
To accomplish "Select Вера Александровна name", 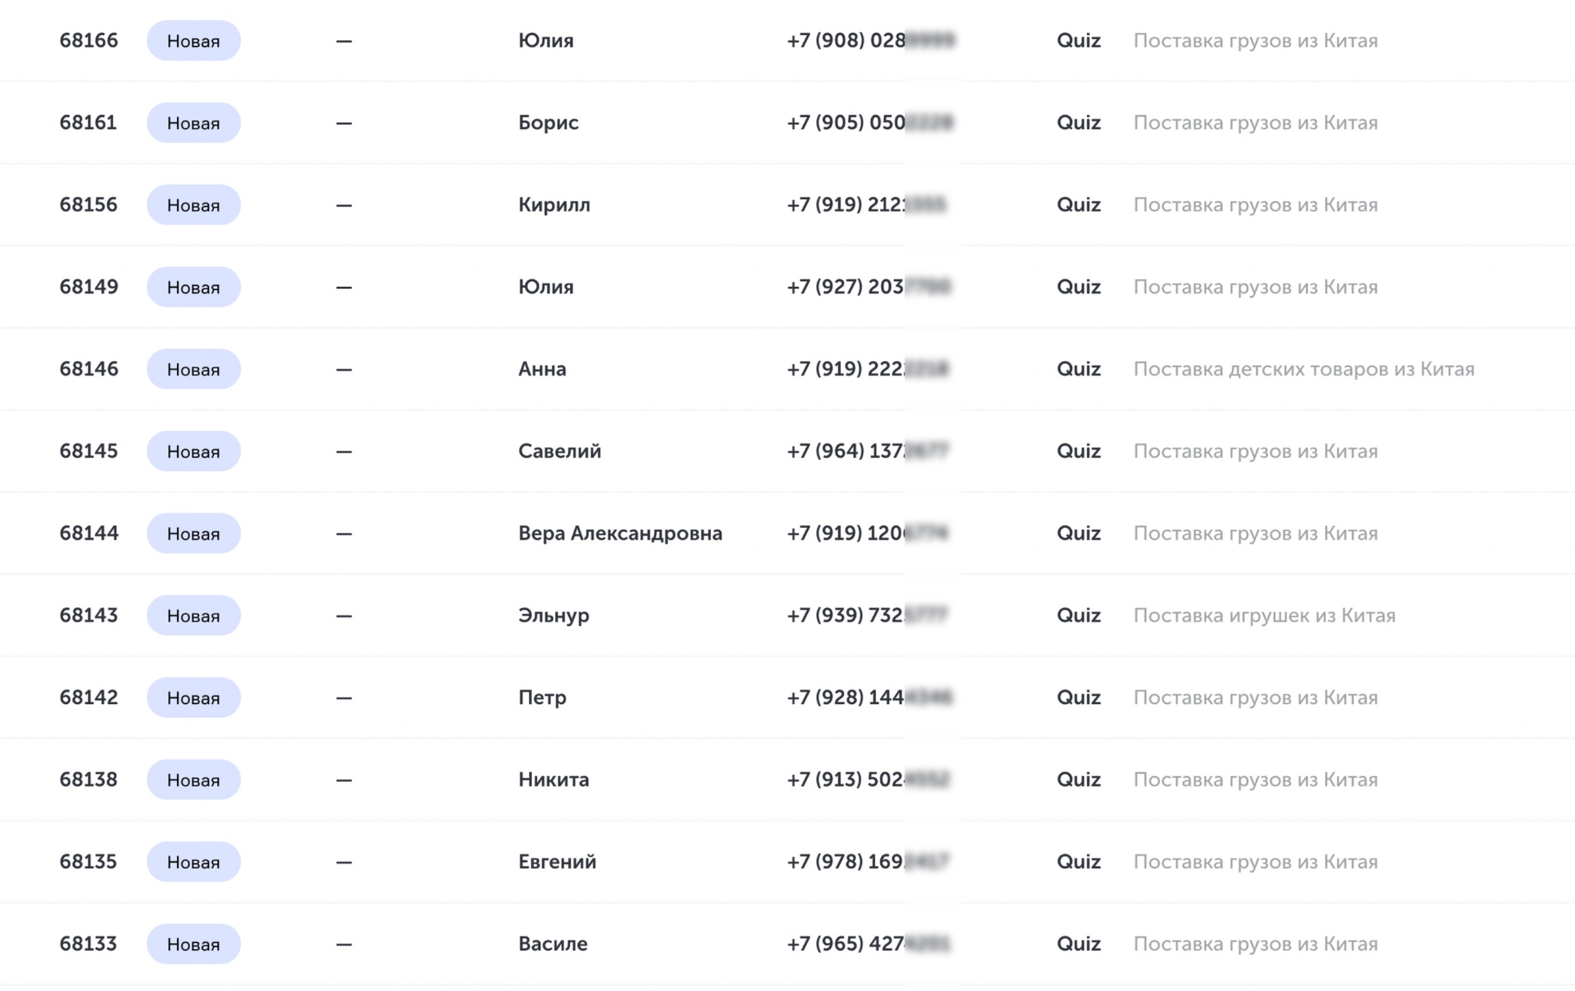I will (x=620, y=533).
